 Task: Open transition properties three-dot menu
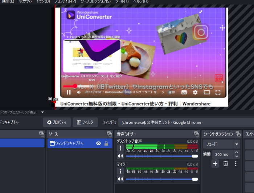tap(236, 164)
